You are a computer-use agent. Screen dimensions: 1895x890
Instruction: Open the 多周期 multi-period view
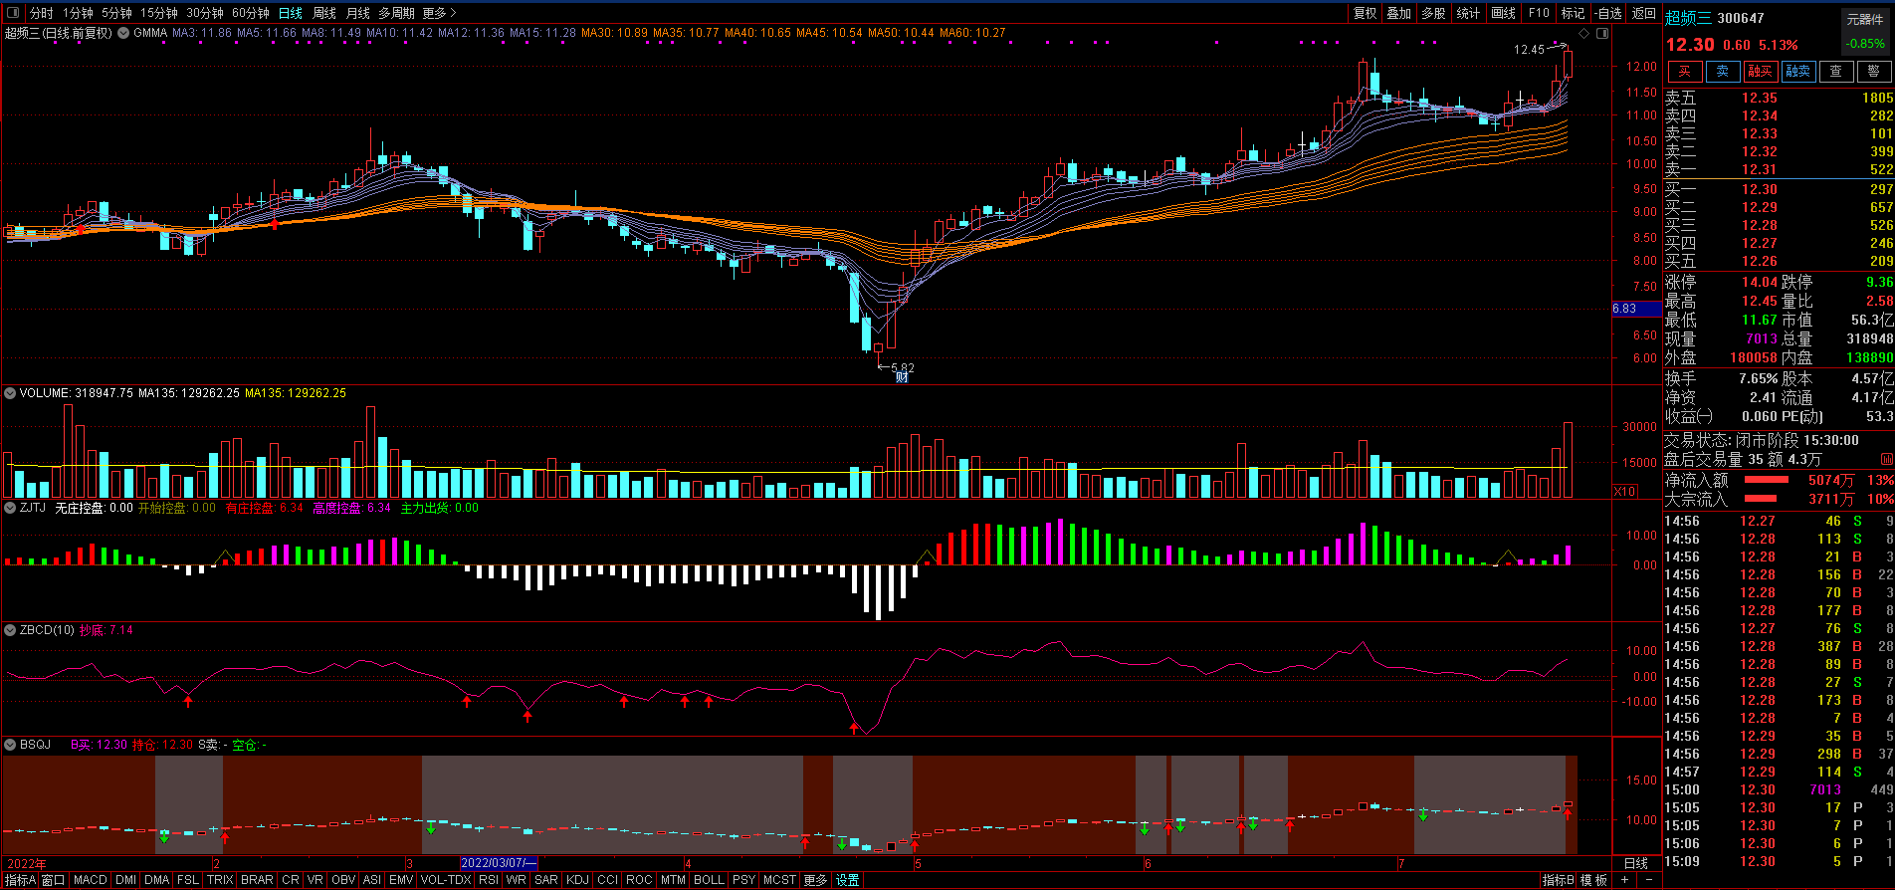point(396,13)
